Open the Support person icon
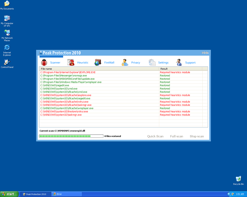Viewport: 247px width, 197px height. 179,62
